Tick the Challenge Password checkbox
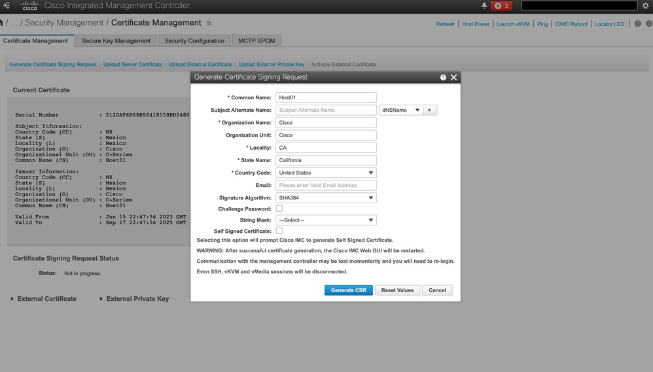This screenshot has height=372, width=653. [279, 209]
